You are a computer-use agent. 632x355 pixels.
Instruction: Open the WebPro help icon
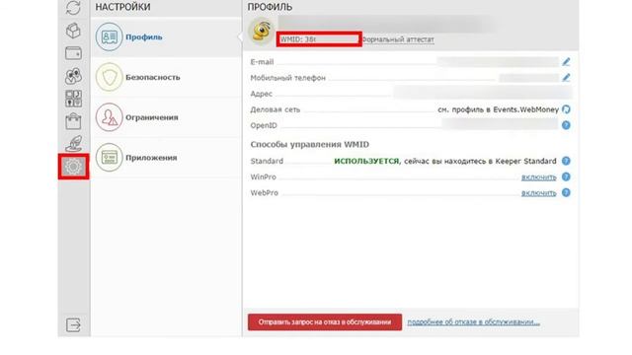(x=566, y=193)
